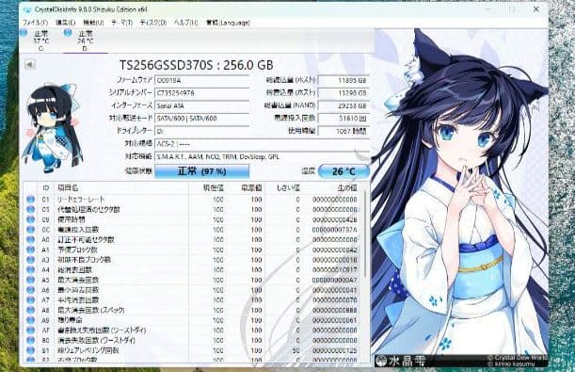Open the 言語(Language) menu

228,23
